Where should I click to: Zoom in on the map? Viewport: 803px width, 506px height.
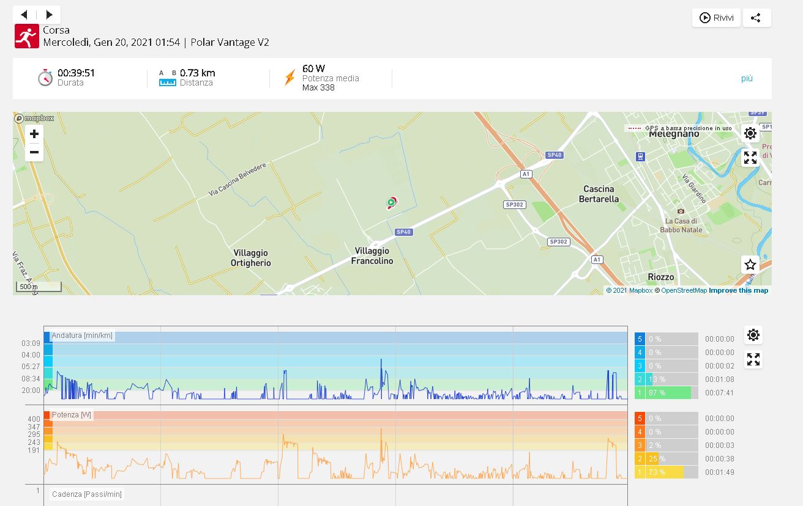34,134
